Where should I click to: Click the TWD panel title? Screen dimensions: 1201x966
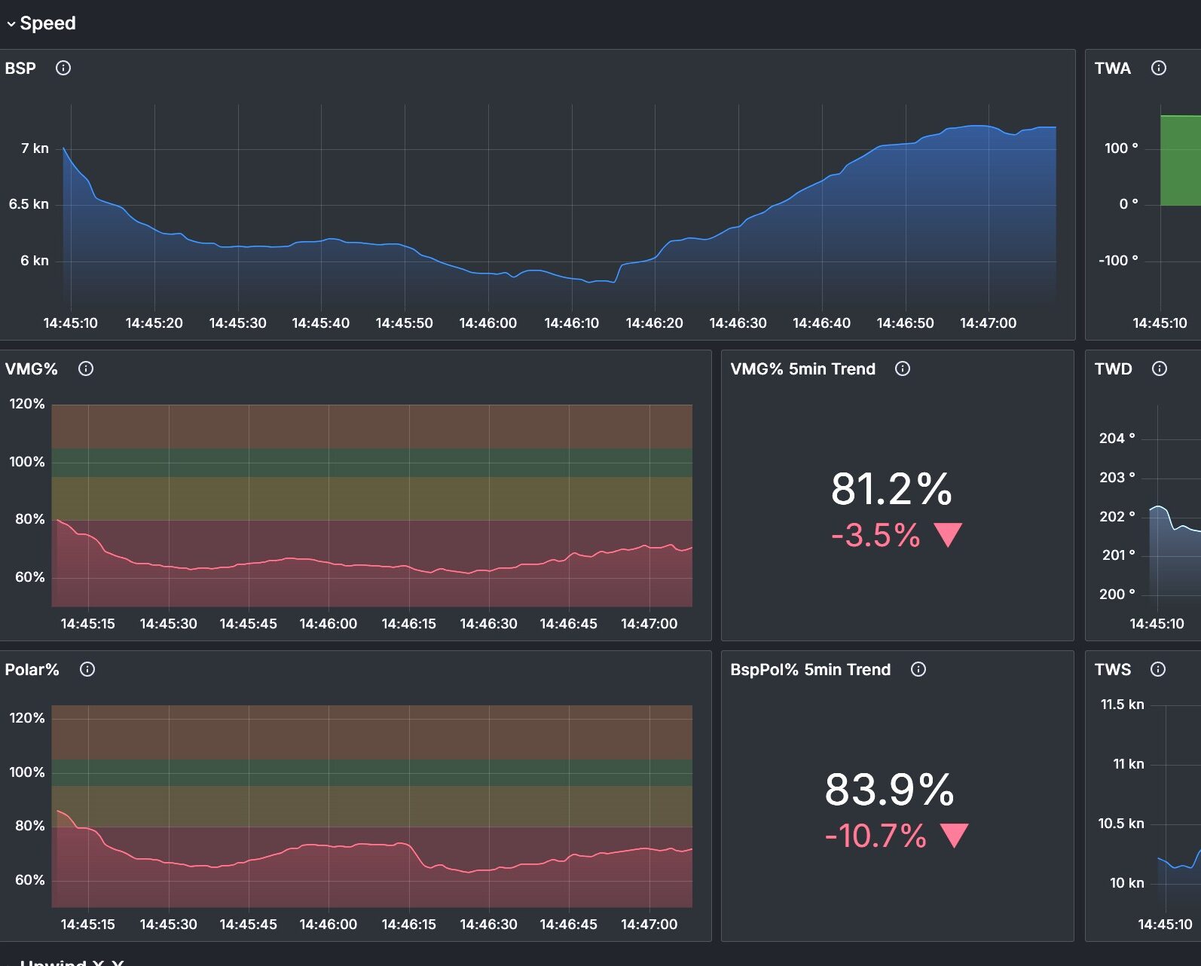click(x=1113, y=369)
